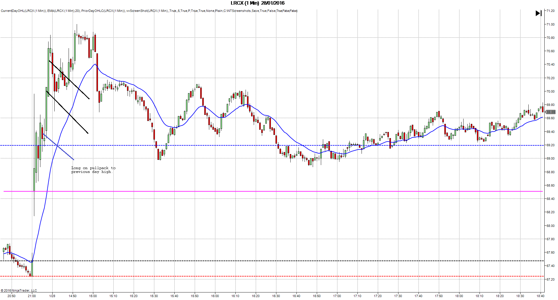Click the 70.60 price axis label
This screenshot has width=558, height=300.
(x=550, y=51)
